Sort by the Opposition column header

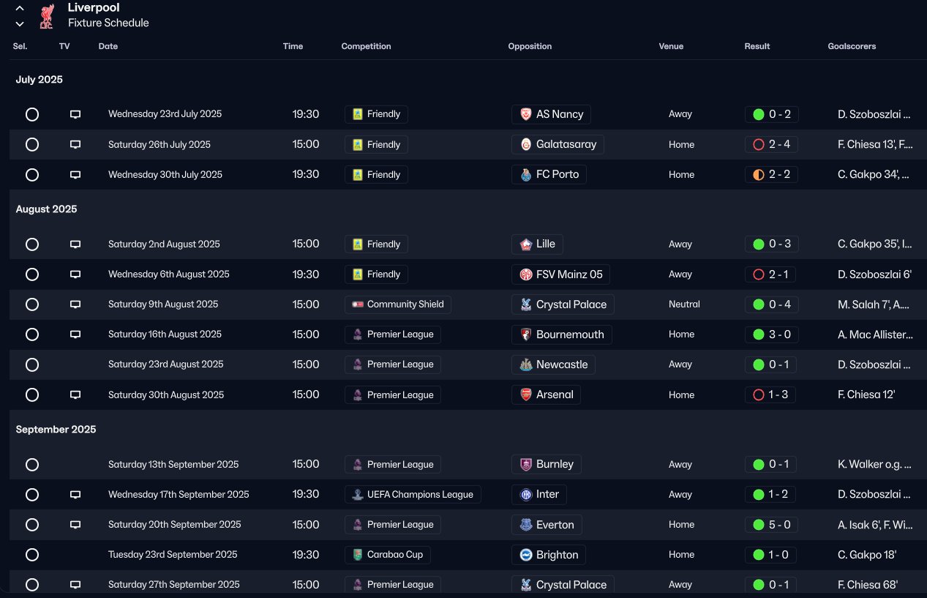coord(530,46)
